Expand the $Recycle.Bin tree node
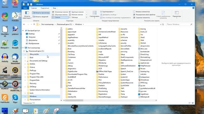This screenshot has height=114, width=204. point(25,54)
